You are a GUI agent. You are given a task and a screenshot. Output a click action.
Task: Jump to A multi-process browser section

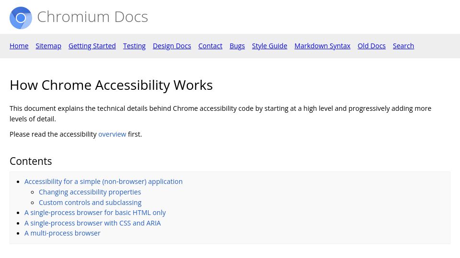coord(62,233)
